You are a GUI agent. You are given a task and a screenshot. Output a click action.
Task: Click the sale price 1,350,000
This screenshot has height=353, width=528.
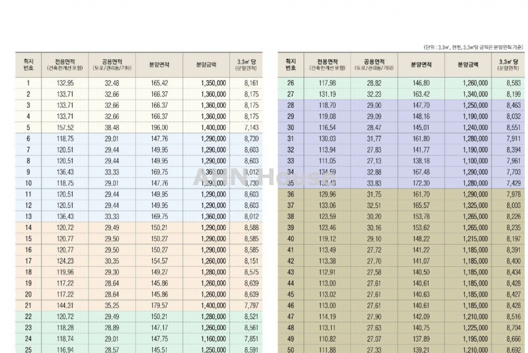[x=213, y=83]
